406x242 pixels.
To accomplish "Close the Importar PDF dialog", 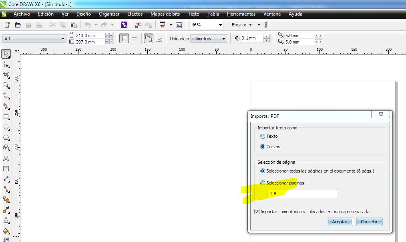I will tap(381, 114).
